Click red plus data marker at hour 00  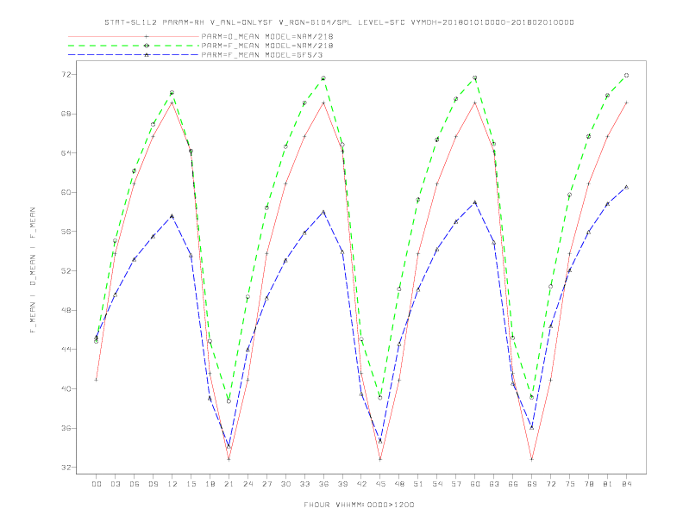coord(97,380)
